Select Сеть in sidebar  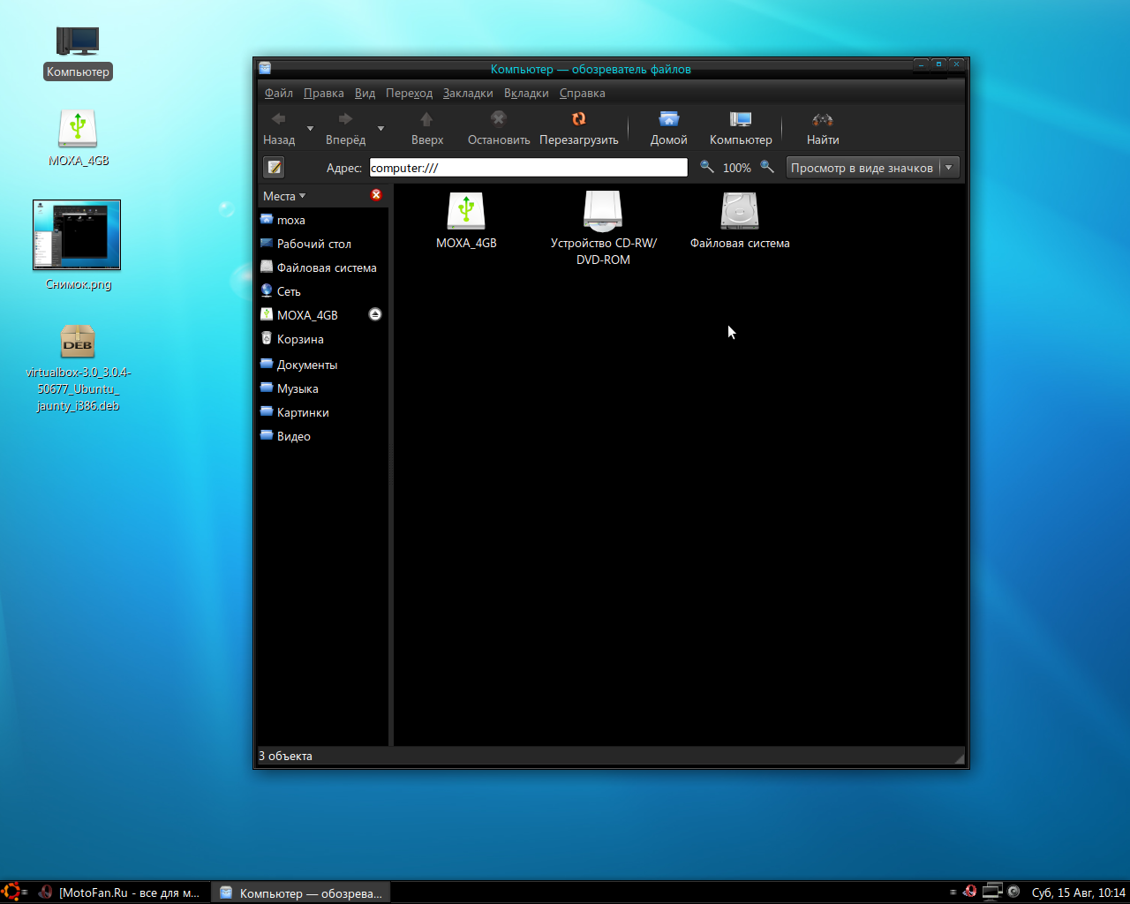tap(322, 291)
